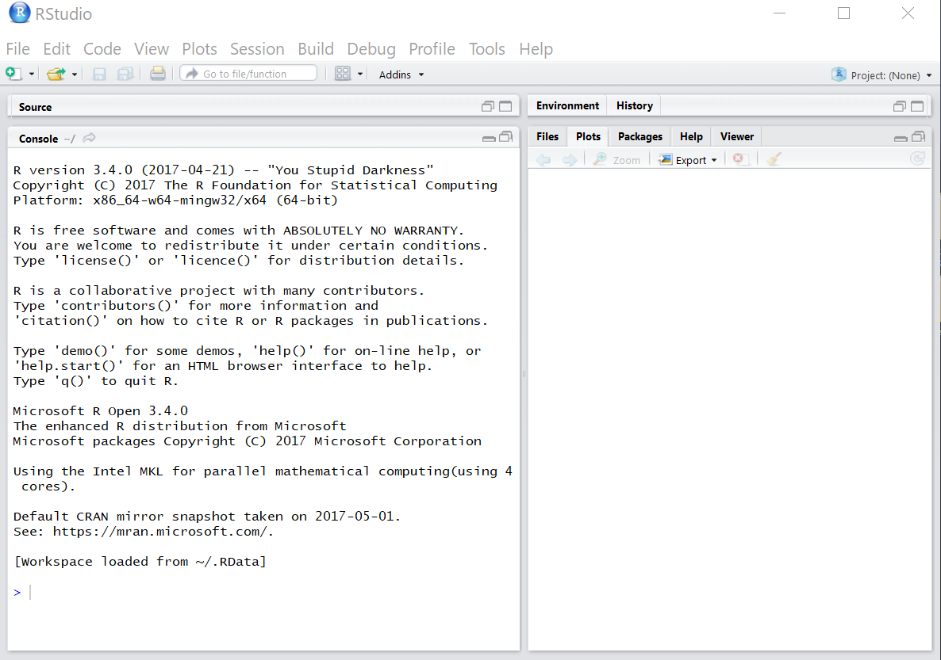
Task: Open the Help menu in menu bar
Action: click(x=536, y=48)
